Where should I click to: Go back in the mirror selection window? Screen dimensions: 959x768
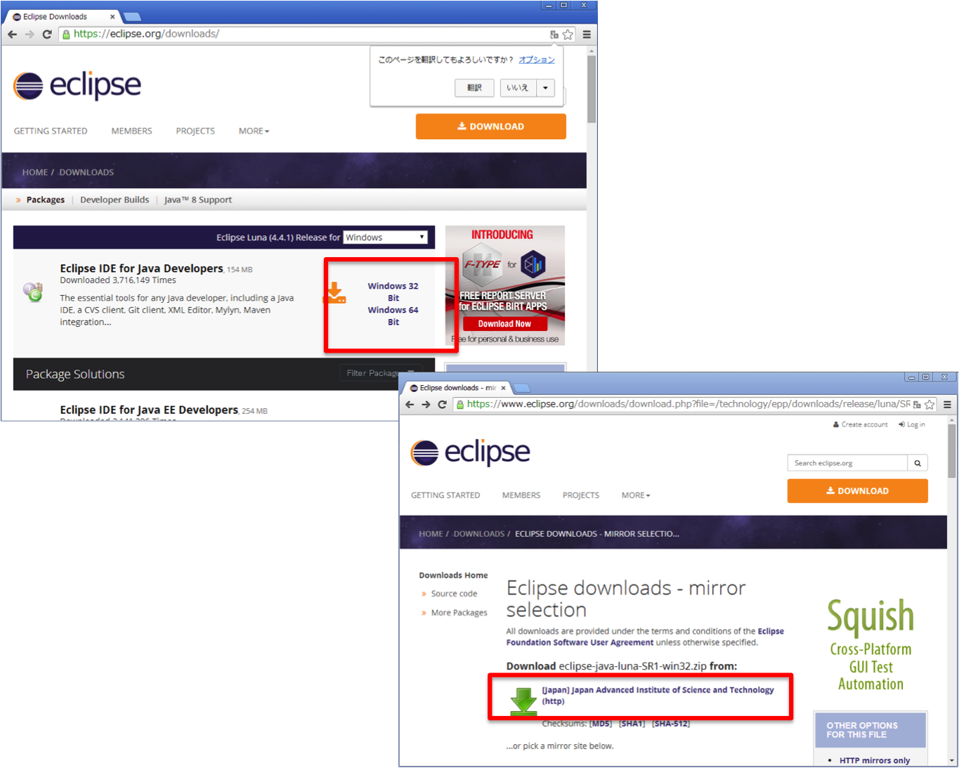(410, 404)
